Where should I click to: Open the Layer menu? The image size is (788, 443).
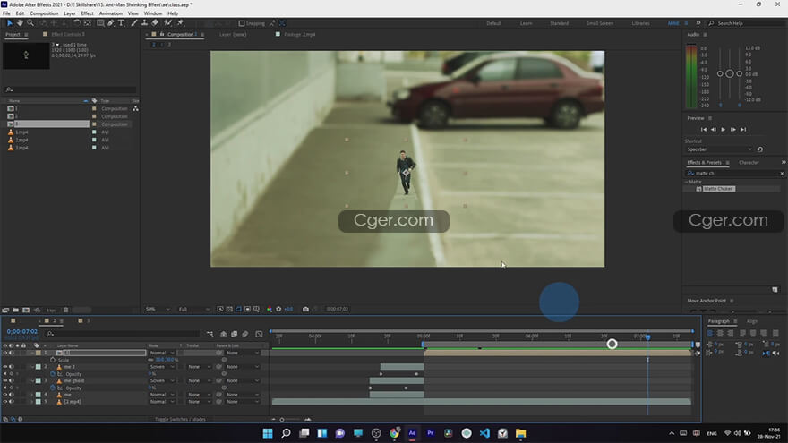70,13
